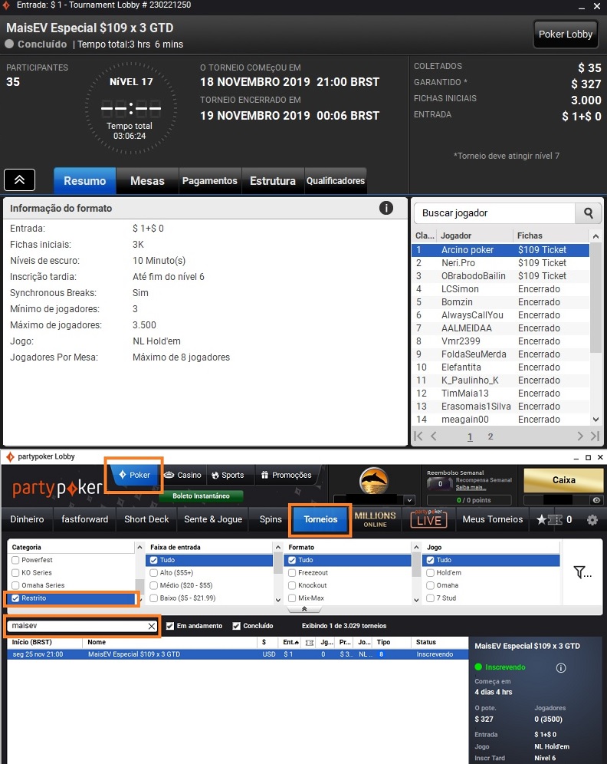Open the Inscrevendo info icon
Viewport: 607px width, 764px height.
[x=561, y=667]
